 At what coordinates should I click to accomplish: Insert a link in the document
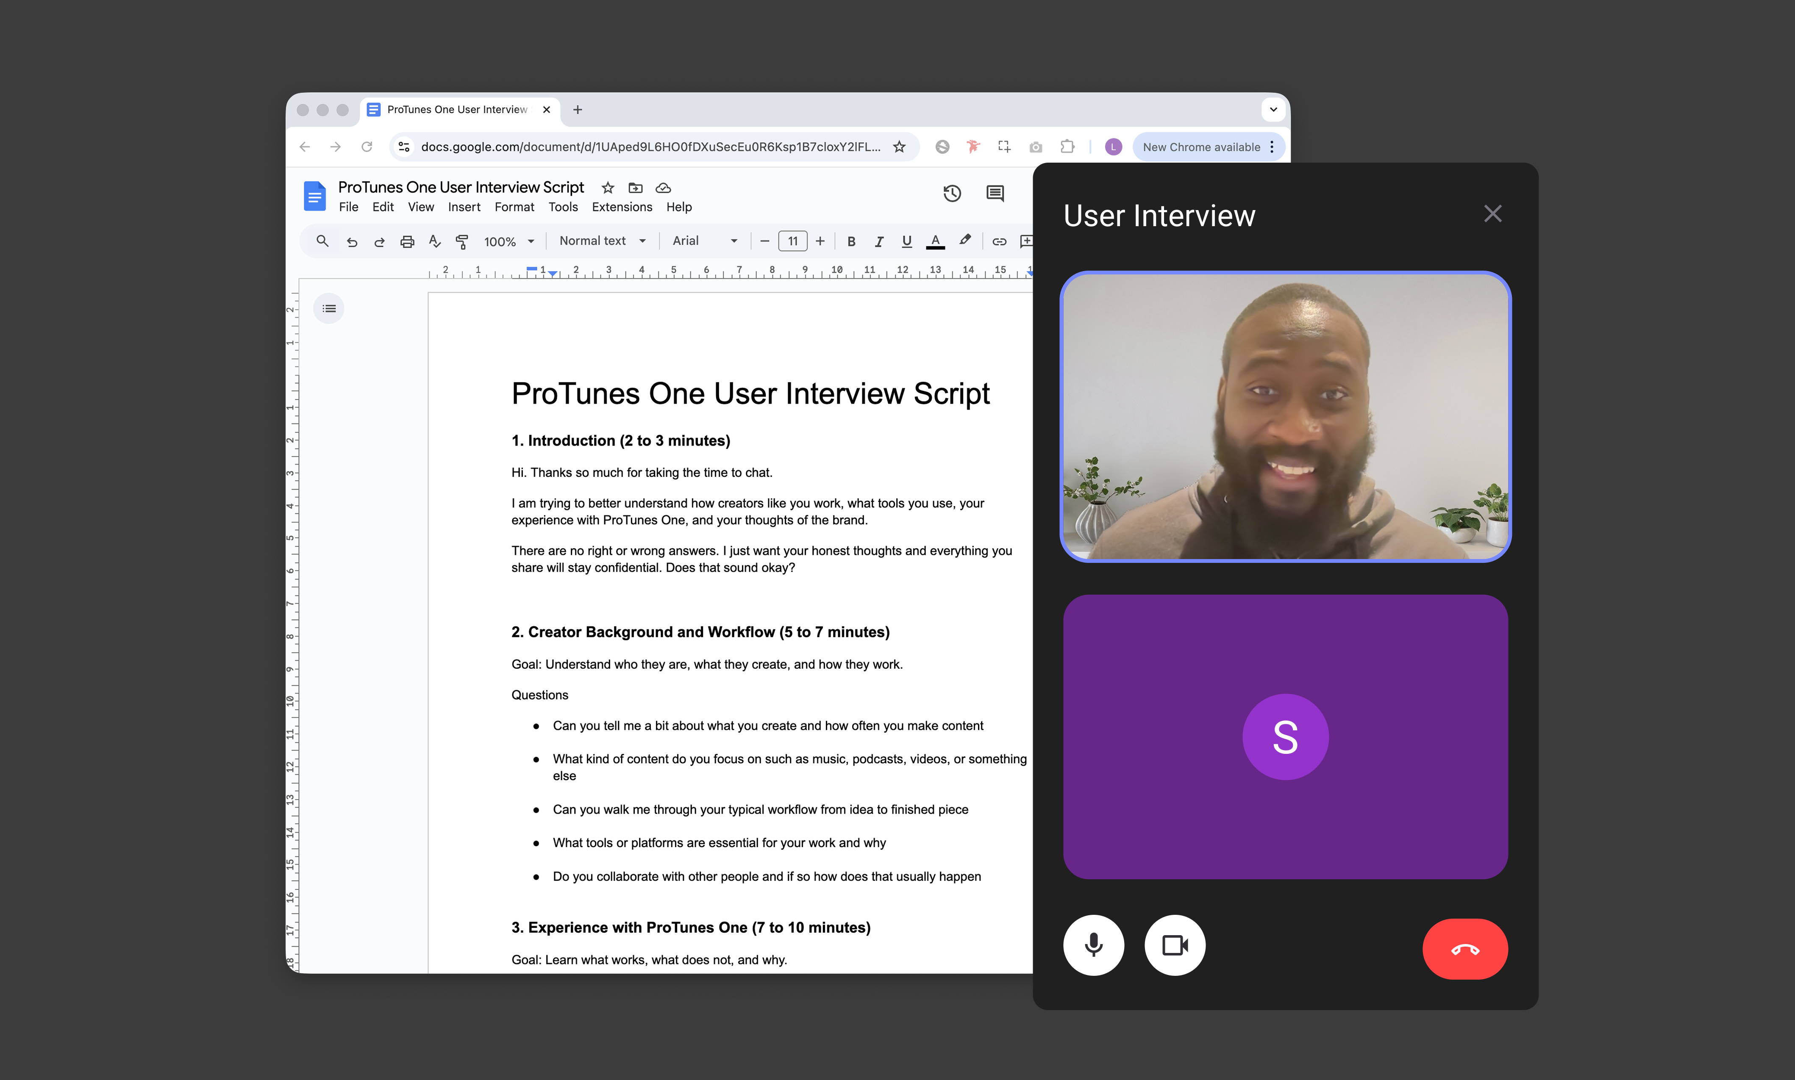[999, 241]
